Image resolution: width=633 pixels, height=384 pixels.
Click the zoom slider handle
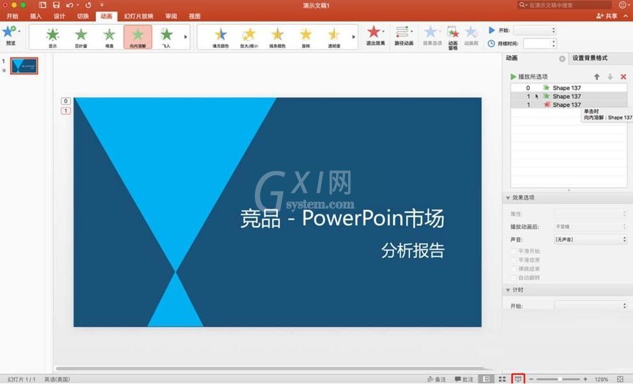pyautogui.click(x=560, y=379)
